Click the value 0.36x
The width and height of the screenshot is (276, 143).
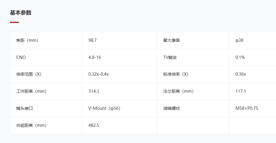click(x=241, y=74)
